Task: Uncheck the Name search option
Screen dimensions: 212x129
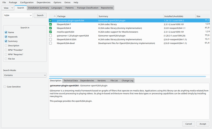Action: click(6, 32)
